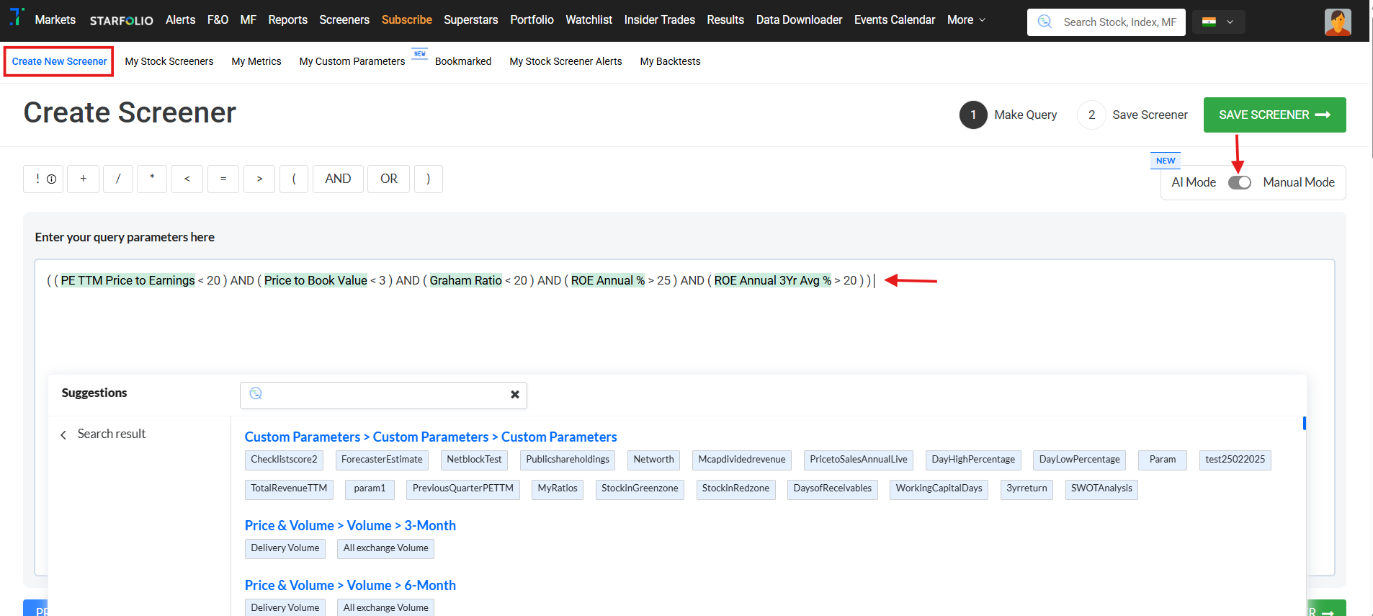This screenshot has width=1373, height=616.
Task: Expand the More menu
Action: [966, 20]
